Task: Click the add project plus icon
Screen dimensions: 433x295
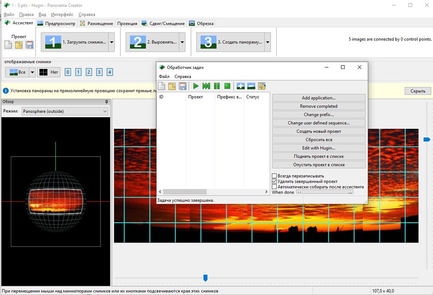Action: click(x=241, y=86)
